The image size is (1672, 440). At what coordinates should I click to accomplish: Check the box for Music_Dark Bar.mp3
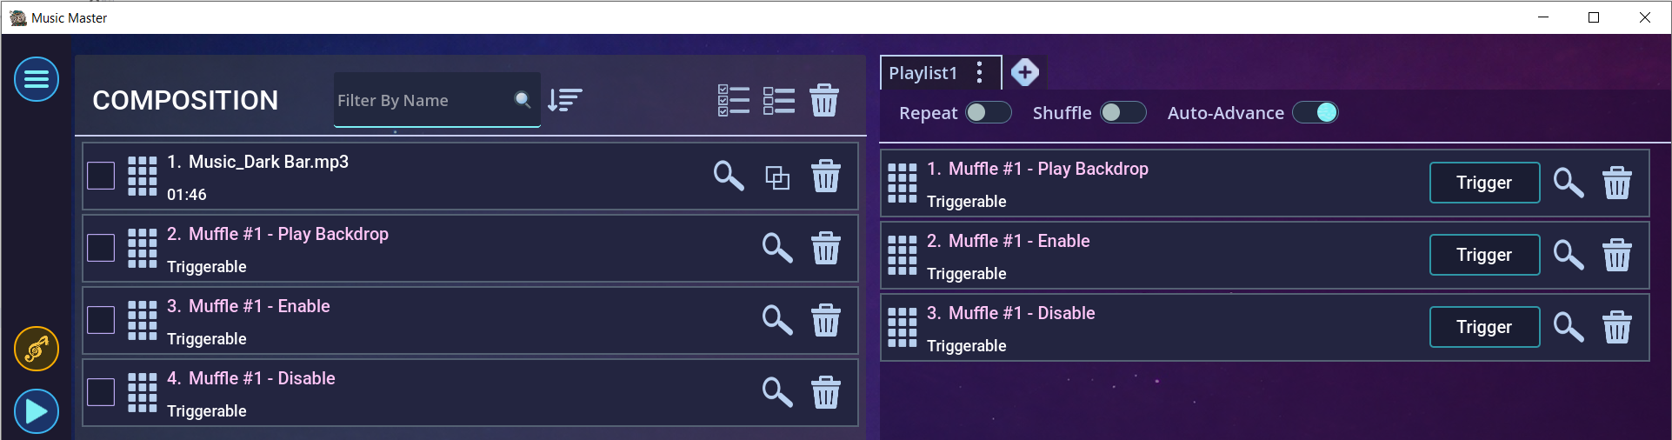click(101, 176)
